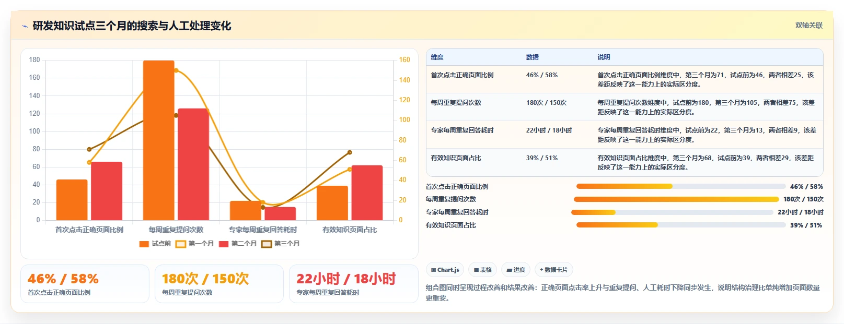844x324 pixels.
Task: Click the 数据 table column header
Action: pos(533,57)
